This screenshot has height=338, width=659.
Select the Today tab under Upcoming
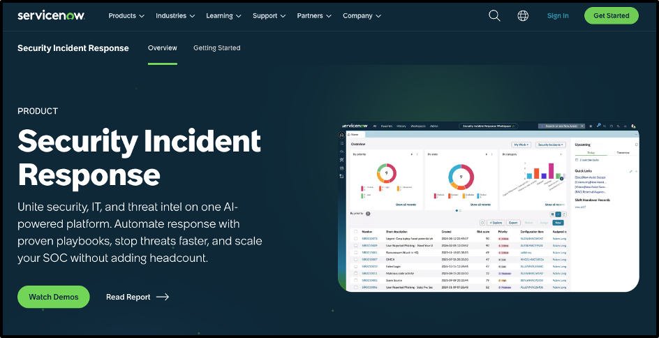tap(591, 153)
